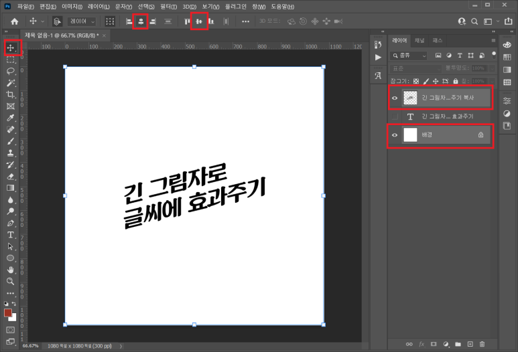
Task: Align horizontal centers in options bar
Action: [141, 21]
